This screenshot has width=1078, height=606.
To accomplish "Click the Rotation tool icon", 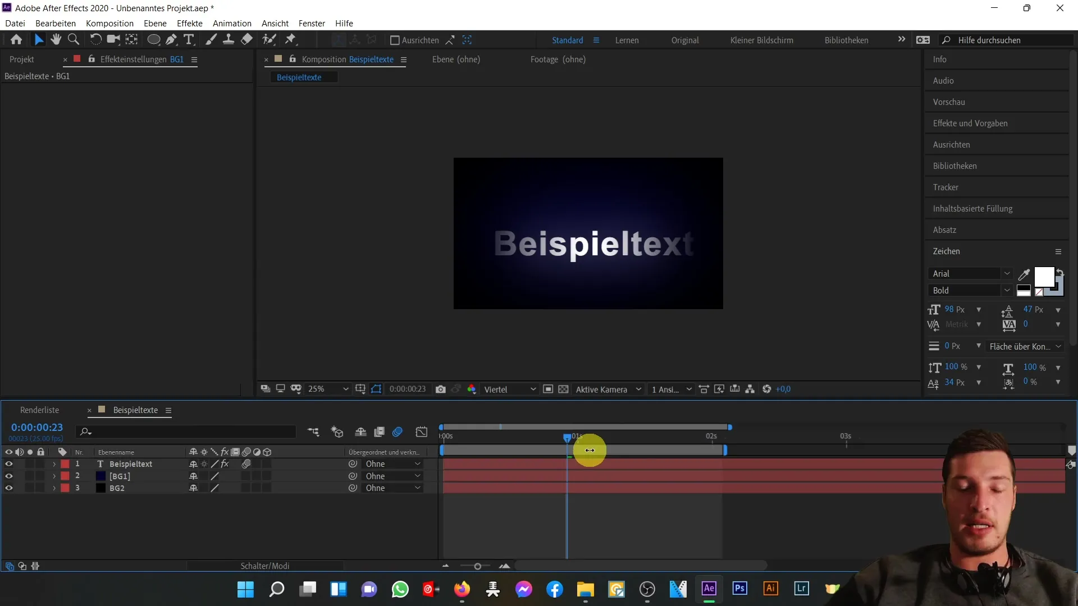I will click(x=95, y=40).
